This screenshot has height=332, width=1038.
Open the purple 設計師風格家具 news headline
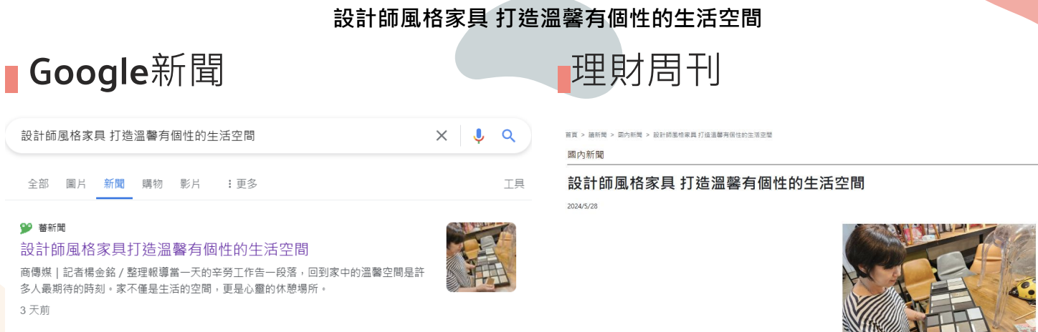pyautogui.click(x=165, y=249)
